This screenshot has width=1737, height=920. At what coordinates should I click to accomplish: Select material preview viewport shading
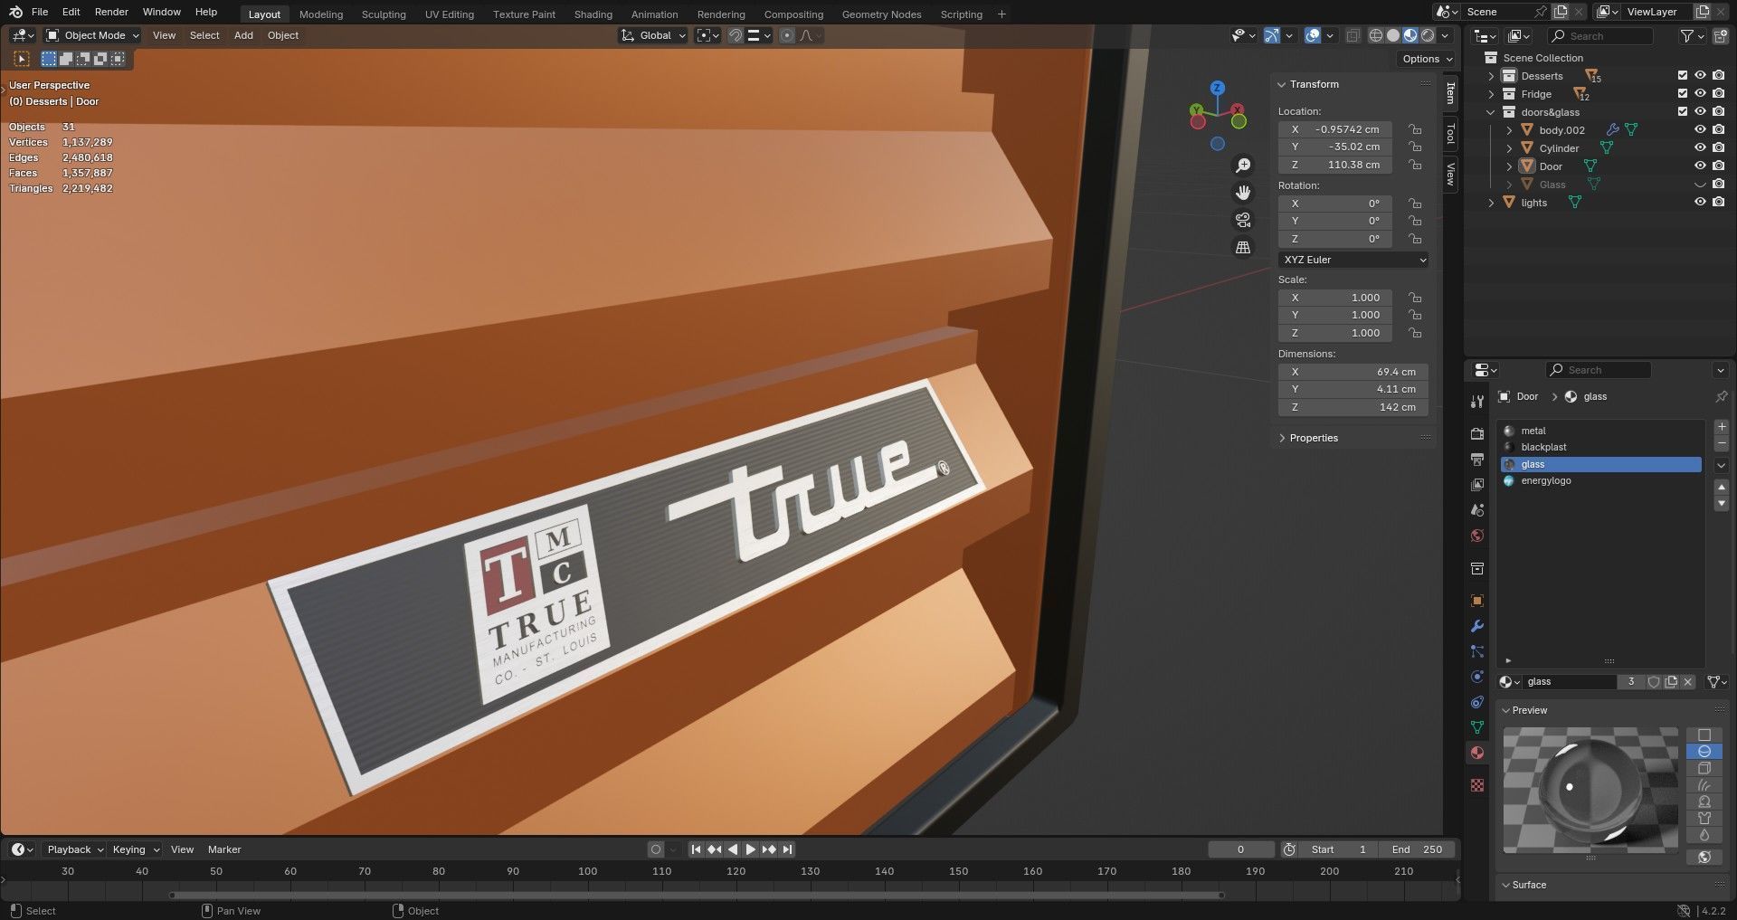1410,35
